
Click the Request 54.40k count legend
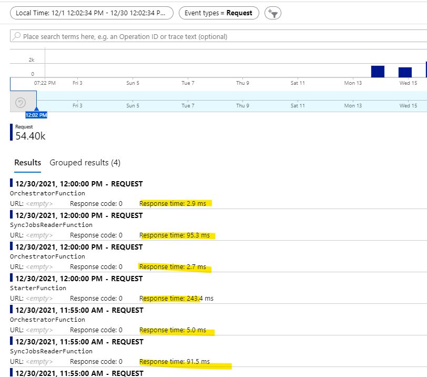28,133
